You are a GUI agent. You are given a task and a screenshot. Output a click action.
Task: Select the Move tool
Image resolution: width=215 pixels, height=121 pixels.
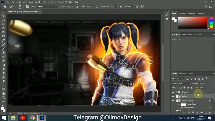pos(4,16)
